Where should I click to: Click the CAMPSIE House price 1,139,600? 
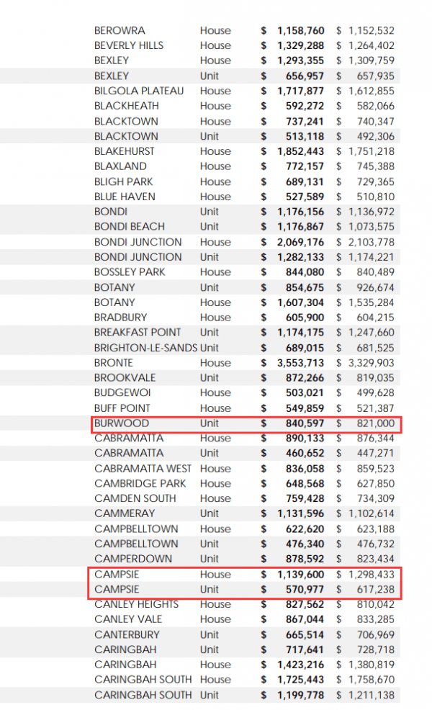[300, 574]
